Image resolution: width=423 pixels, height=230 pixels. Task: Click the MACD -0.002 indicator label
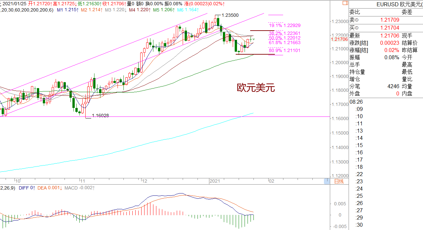(x=79, y=188)
